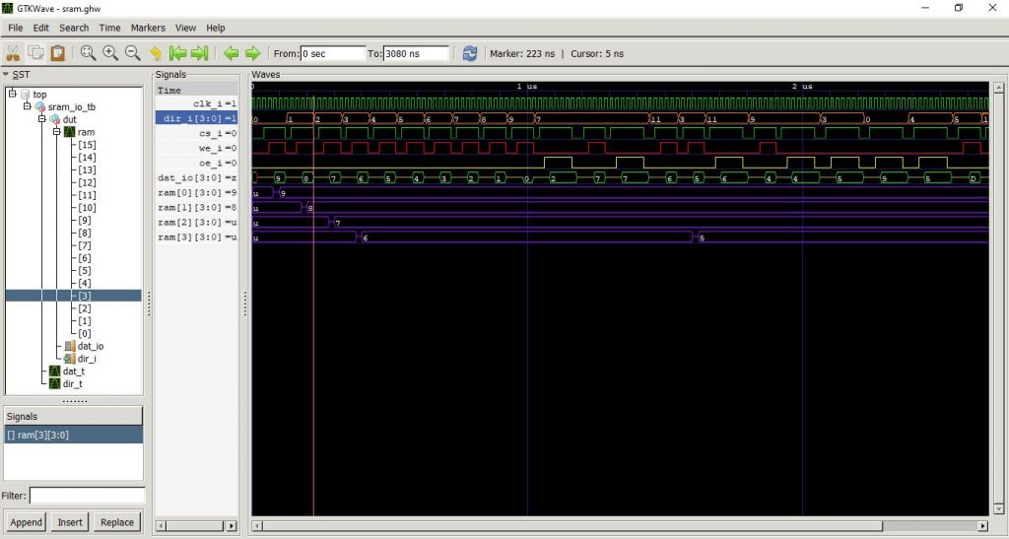Image resolution: width=1009 pixels, height=539 pixels.
Task: Zoom in on the waveform
Action: (x=109, y=53)
